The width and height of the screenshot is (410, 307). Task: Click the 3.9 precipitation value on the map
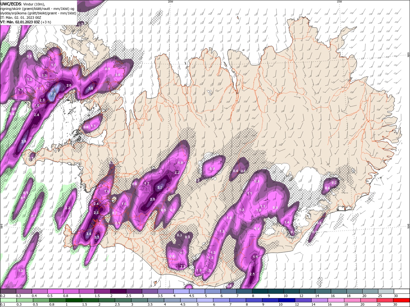pyautogui.click(x=23, y=141)
